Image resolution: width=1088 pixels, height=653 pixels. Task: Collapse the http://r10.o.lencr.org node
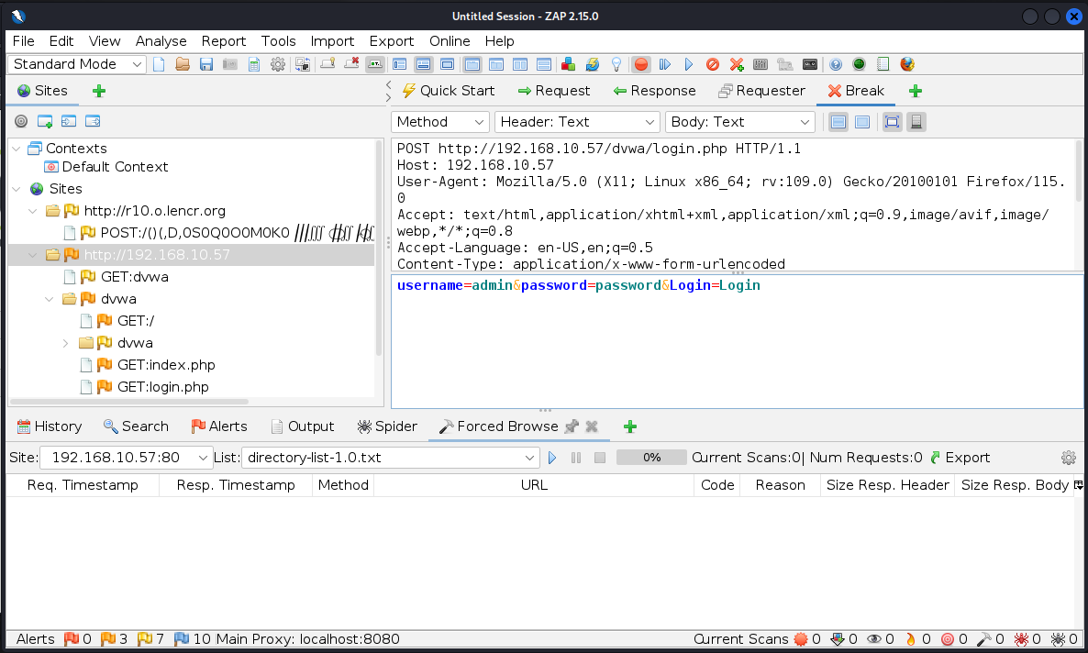point(33,211)
